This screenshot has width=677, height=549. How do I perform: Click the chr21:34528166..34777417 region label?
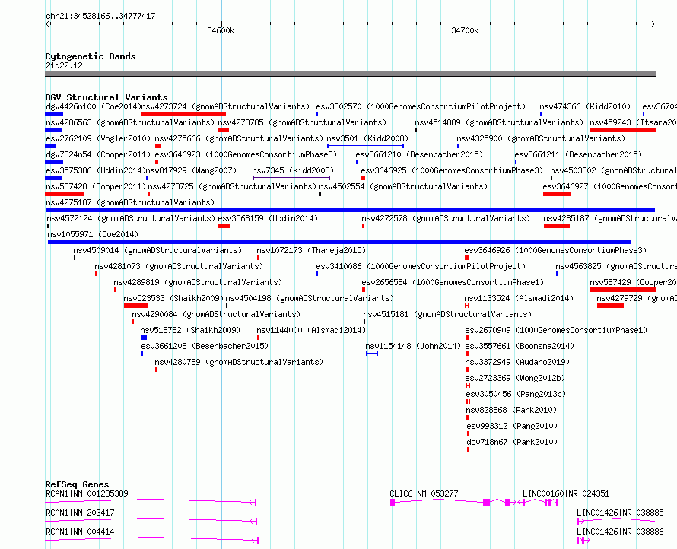[x=100, y=17]
